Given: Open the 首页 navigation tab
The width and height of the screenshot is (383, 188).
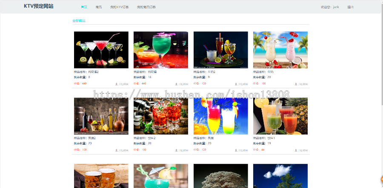Looking at the screenshot, I should click(84, 7).
